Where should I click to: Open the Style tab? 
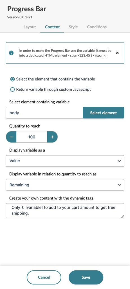point(73,27)
